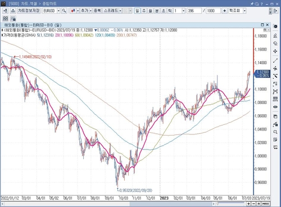Select the 초 second period toggle
Screen dimensions: 281x207
164,11
